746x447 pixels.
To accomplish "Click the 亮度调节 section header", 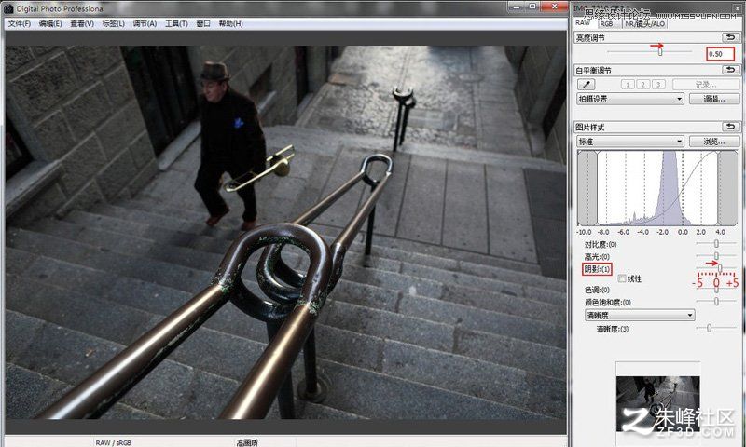I will pos(590,37).
